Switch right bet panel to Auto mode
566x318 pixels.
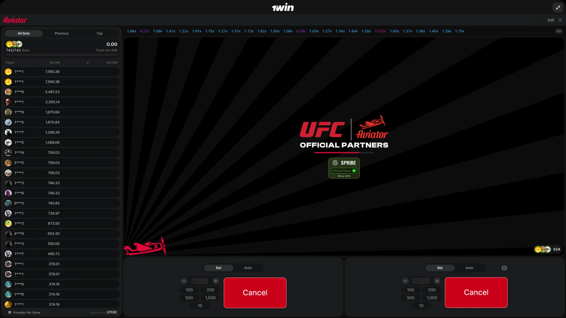(469, 268)
